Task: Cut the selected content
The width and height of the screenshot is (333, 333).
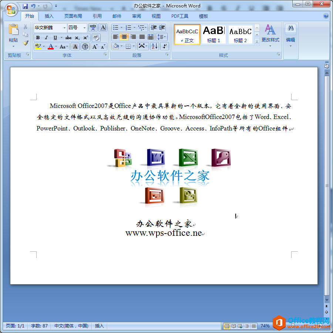Action: [26, 27]
